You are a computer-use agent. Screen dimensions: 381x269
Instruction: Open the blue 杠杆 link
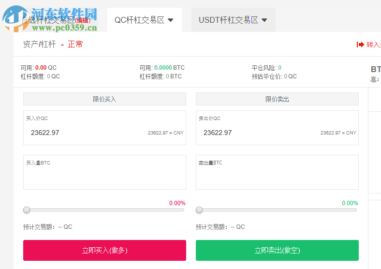point(48,45)
